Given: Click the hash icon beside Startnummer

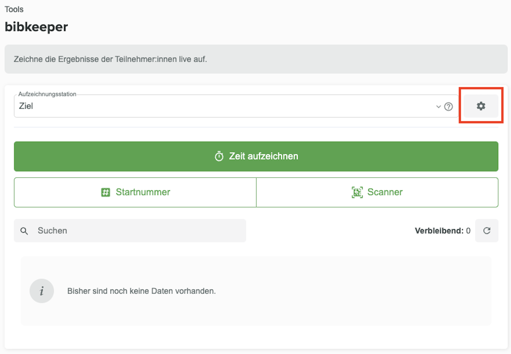Looking at the screenshot, I should [106, 192].
